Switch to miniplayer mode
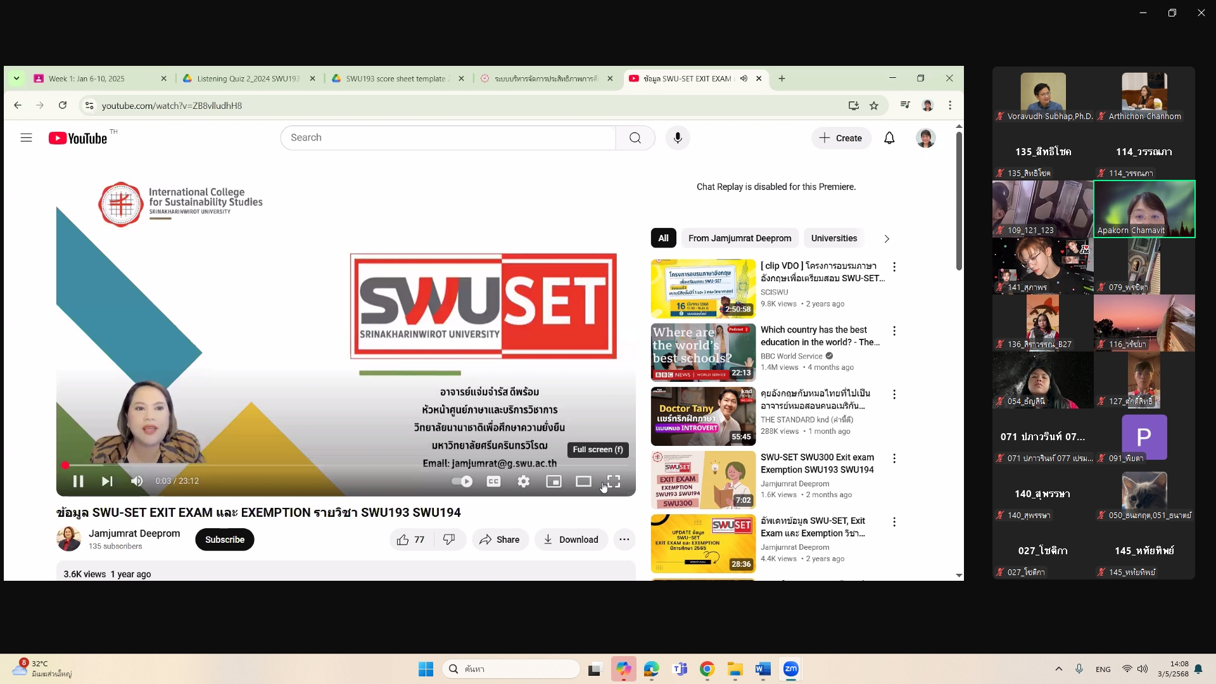The image size is (1216, 684). [x=554, y=481]
